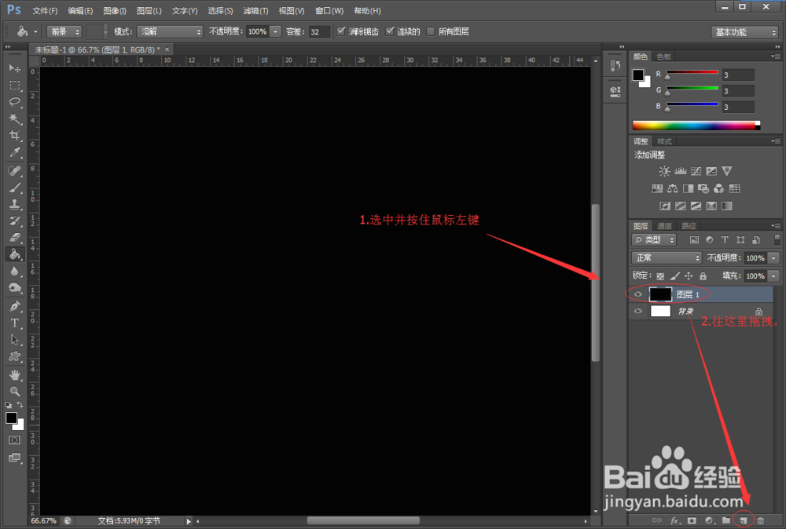Open the 正常 blend mode dropdown
The image size is (786, 529).
pos(667,257)
